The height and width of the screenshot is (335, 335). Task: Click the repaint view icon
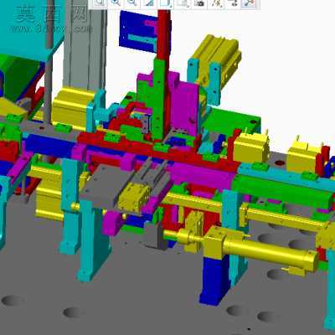pyautogui.click(x=149, y=3)
